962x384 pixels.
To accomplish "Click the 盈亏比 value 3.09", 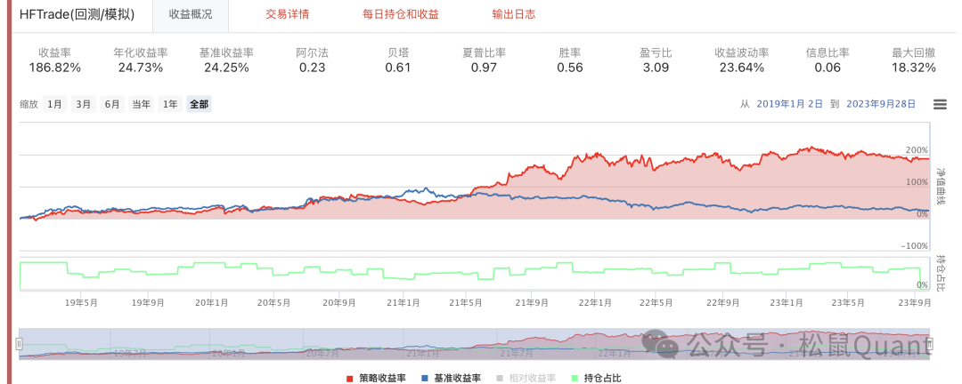I will [x=656, y=68].
